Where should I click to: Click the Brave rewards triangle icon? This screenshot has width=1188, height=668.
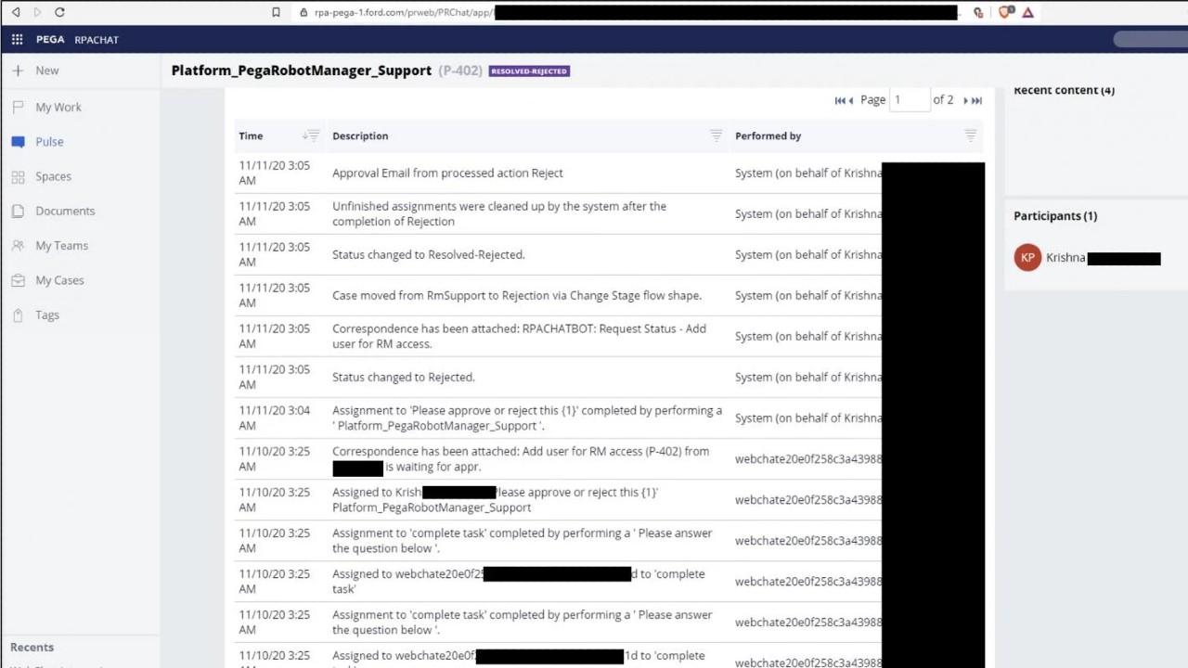(x=1027, y=12)
